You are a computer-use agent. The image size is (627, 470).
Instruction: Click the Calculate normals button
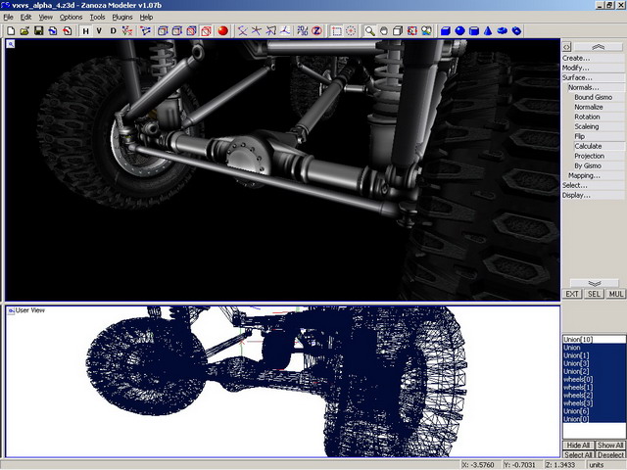pos(588,146)
